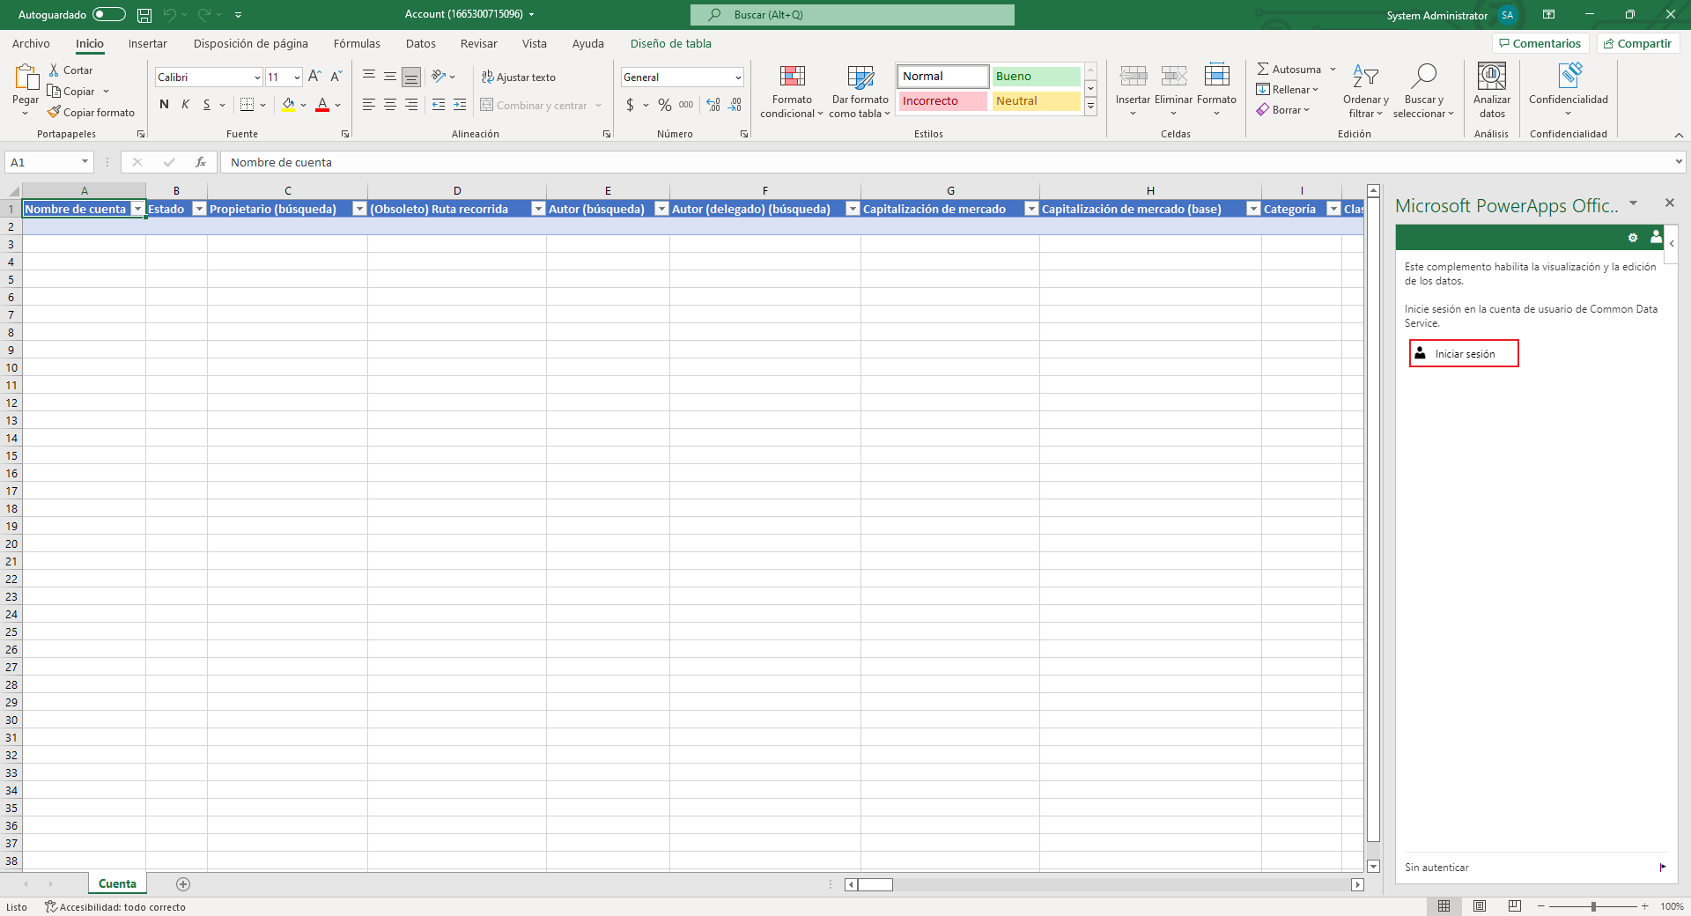This screenshot has height=916, width=1691.
Task: Click the add new sheet plus icon
Action: pyautogui.click(x=183, y=883)
